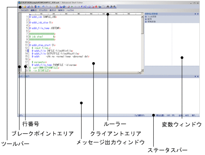
Task: Click the line 'cat<<@@@>${PARMFILE}'
Action: (44, 68)
